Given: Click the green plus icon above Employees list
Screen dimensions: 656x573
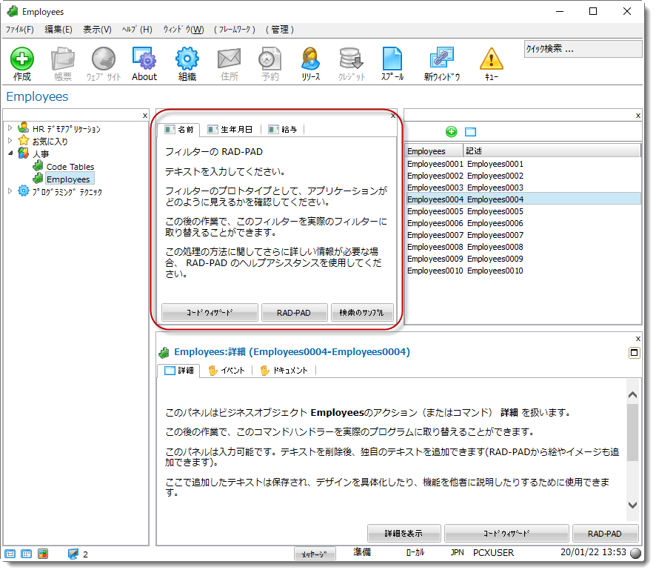Looking at the screenshot, I should [452, 132].
